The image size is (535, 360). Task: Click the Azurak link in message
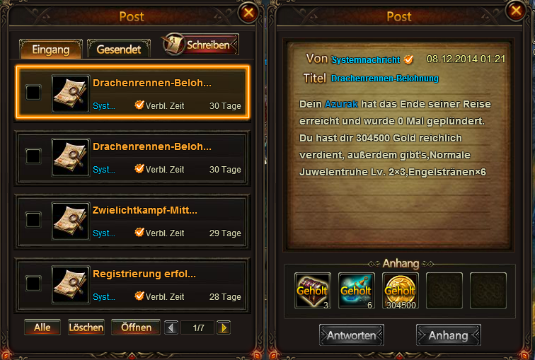coord(341,104)
